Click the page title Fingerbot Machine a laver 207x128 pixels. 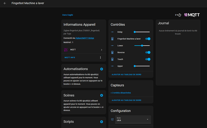click(28, 3)
